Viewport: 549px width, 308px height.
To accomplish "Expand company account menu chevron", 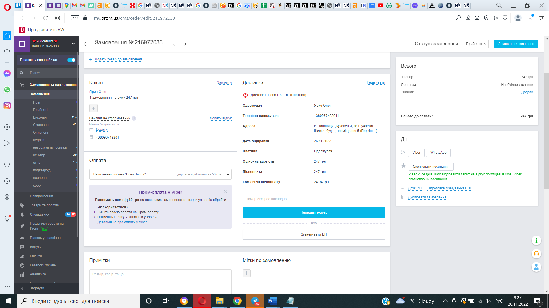I will (x=73, y=44).
